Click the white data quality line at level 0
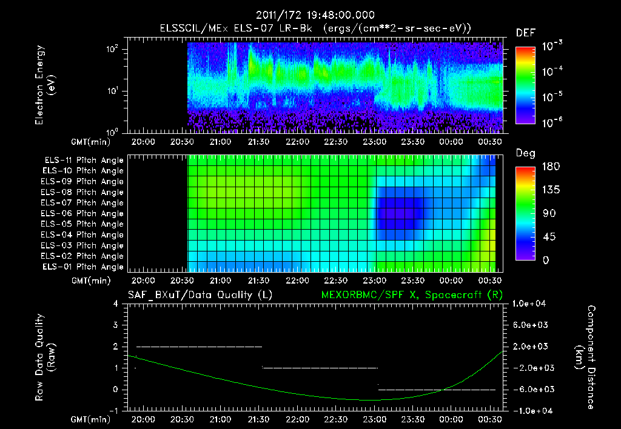 (437, 390)
